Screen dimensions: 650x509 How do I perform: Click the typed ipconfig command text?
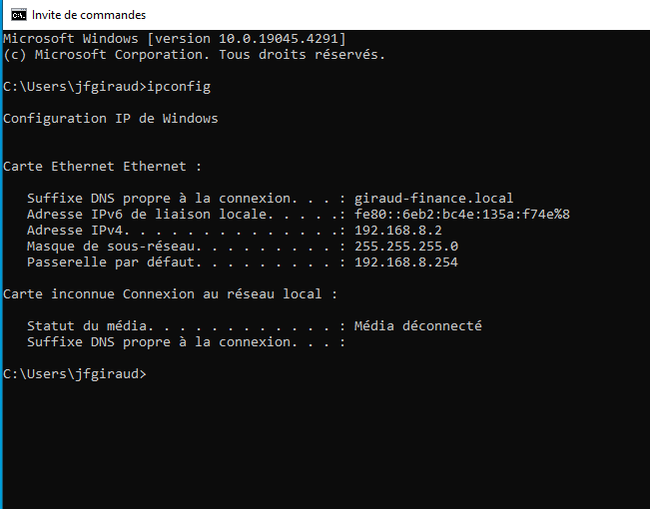[179, 87]
